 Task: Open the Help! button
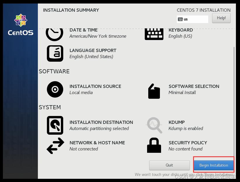click(x=221, y=18)
